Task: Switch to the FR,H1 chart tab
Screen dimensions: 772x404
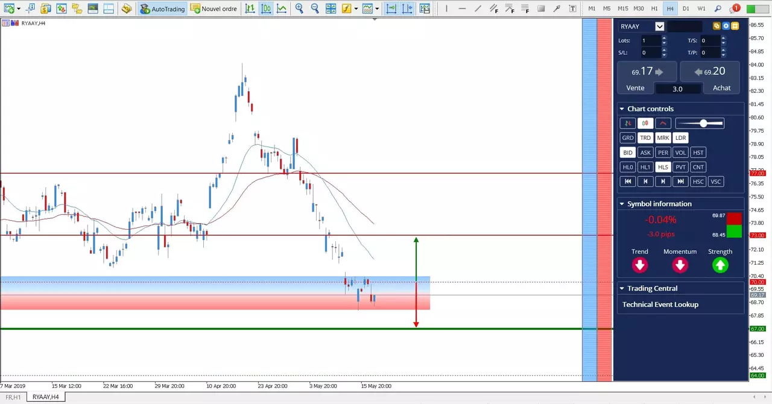Action: tap(13, 397)
